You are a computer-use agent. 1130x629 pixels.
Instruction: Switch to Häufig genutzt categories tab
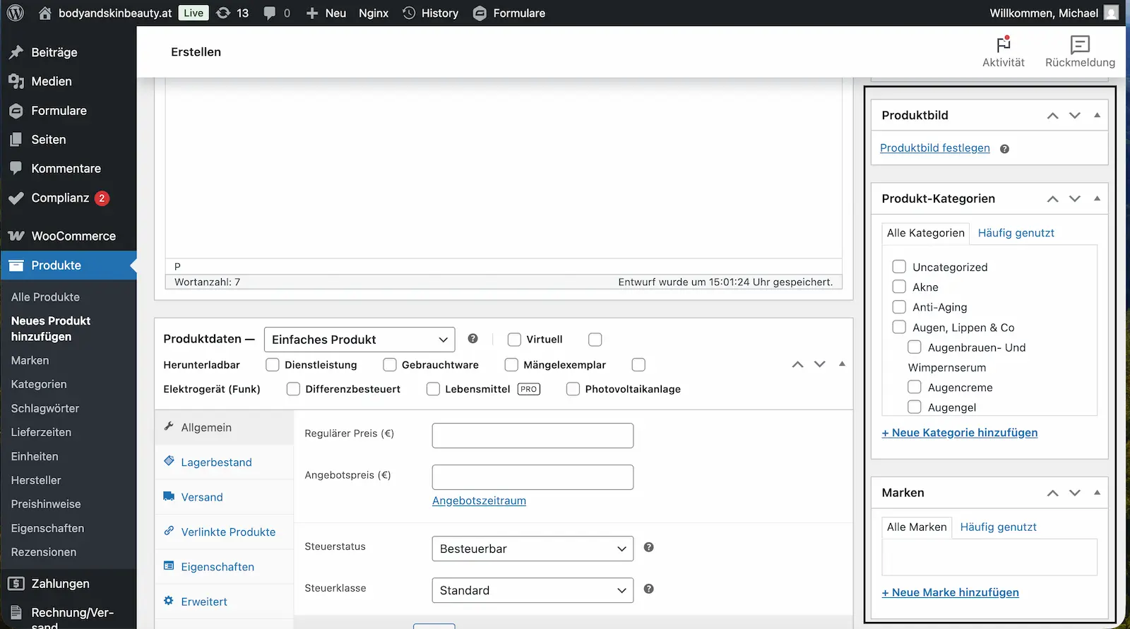click(x=1016, y=233)
